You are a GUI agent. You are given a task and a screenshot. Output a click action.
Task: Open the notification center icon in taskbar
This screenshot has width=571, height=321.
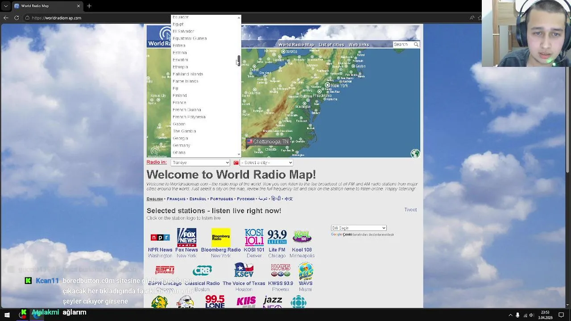[561, 315]
